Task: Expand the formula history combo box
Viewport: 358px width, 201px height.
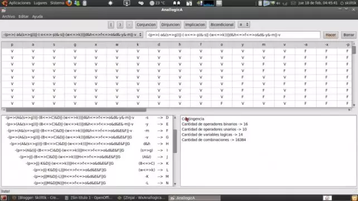Action: point(72,35)
